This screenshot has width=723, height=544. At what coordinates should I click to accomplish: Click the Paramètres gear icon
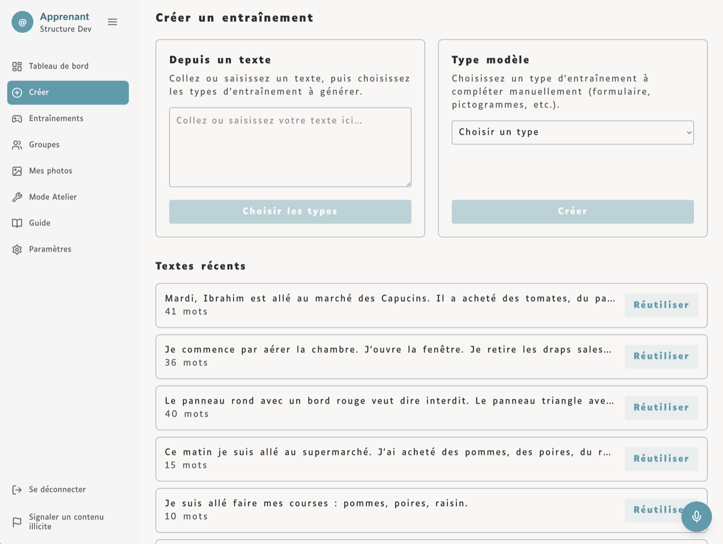pos(17,249)
